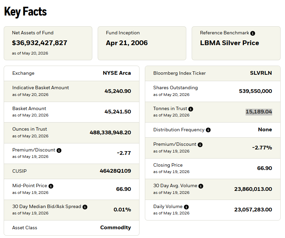Click Bloomberg Index Ticker label
This screenshot has width=285, height=238.
pyautogui.click(x=180, y=73)
